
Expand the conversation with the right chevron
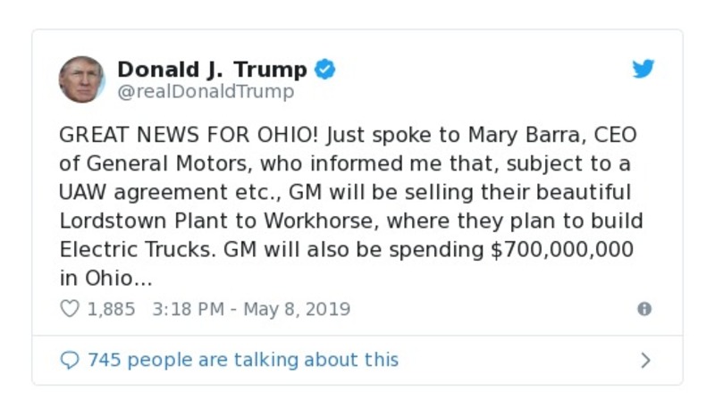(x=645, y=360)
